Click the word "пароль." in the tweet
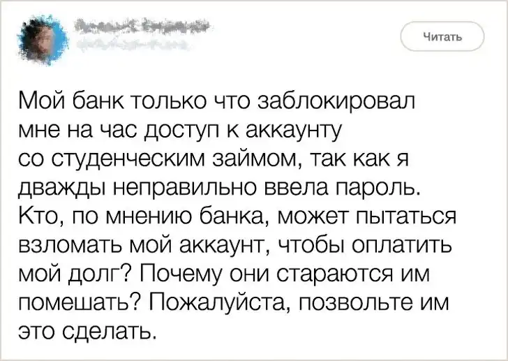This screenshot has width=508, height=361. coord(387,189)
